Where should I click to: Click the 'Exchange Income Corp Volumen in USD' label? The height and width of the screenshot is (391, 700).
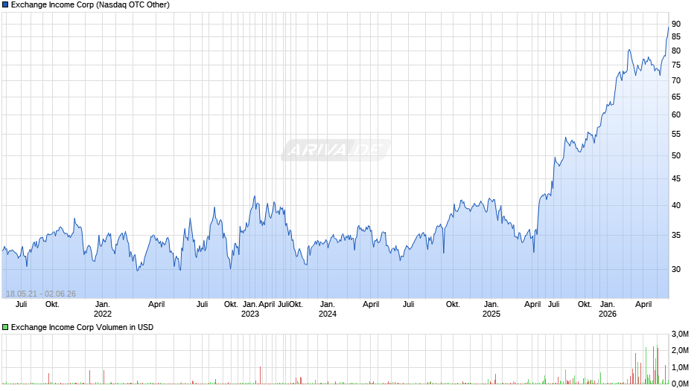pos(82,327)
